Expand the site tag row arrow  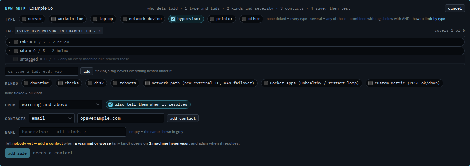click(10, 51)
